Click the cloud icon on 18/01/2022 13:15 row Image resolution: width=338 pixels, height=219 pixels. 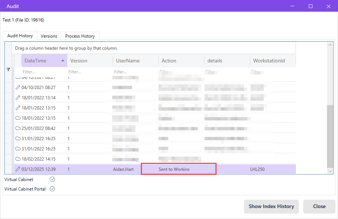click(x=18, y=118)
